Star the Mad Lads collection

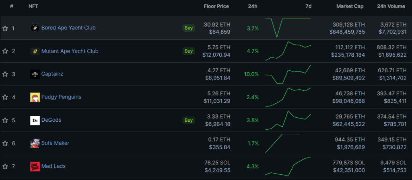click(x=5, y=166)
